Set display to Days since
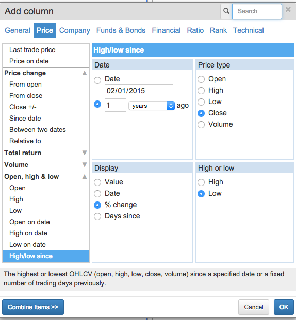The height and width of the screenshot is (320, 296). 97,216
